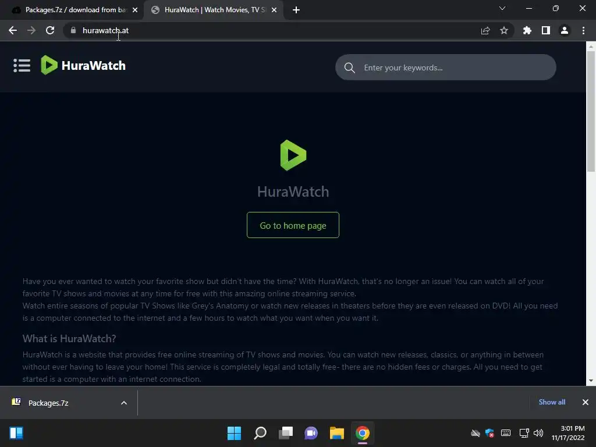Toggle the browser side panel
The image size is (596, 447).
click(546, 30)
